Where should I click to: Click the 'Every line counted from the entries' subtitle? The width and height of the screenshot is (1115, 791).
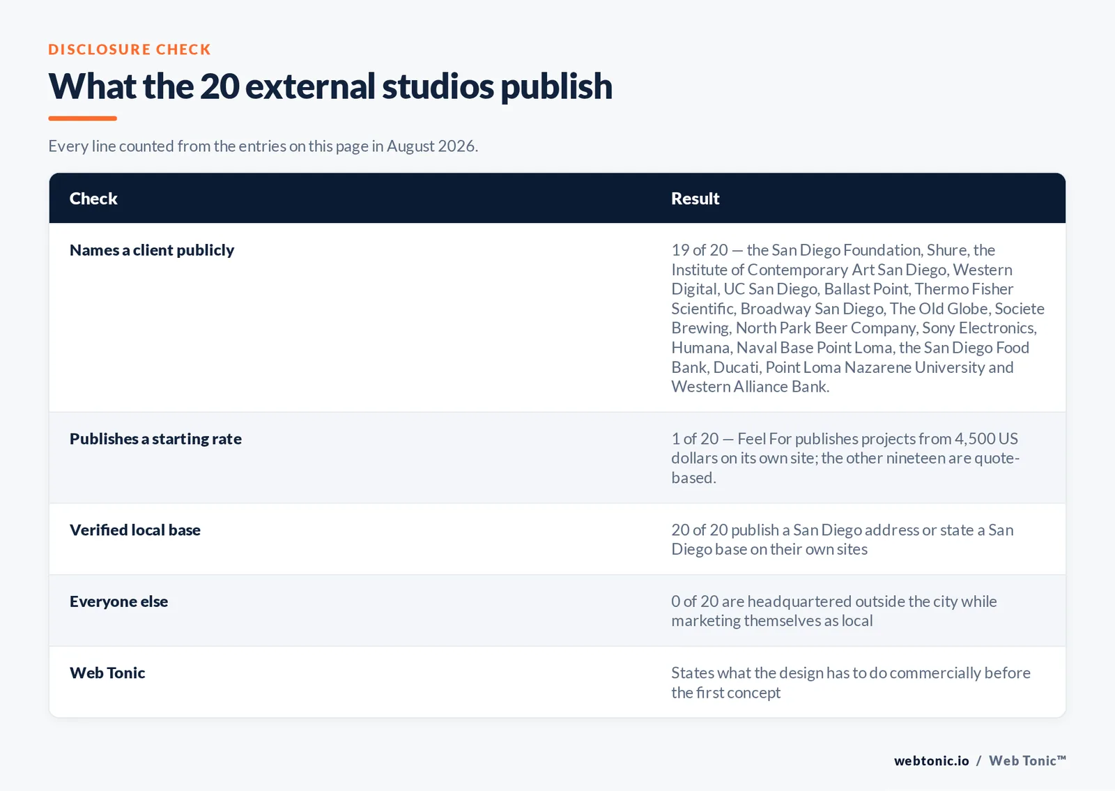coord(263,146)
